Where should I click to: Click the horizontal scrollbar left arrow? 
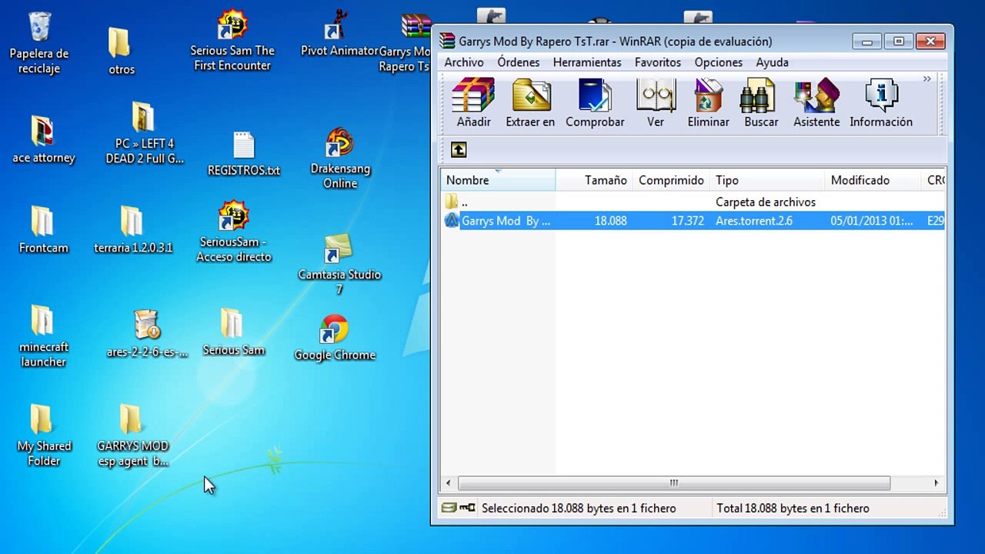[449, 483]
